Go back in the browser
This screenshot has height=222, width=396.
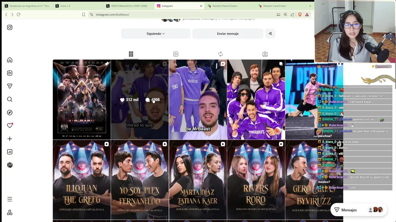click(6, 14)
